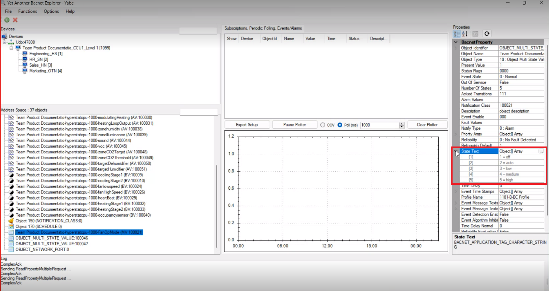Click the modulatingHeating analog value icon

pyautogui.click(x=11, y=118)
